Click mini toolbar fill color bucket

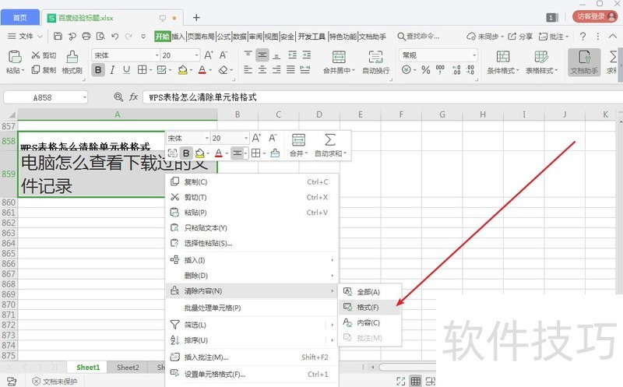pyautogui.click(x=200, y=153)
